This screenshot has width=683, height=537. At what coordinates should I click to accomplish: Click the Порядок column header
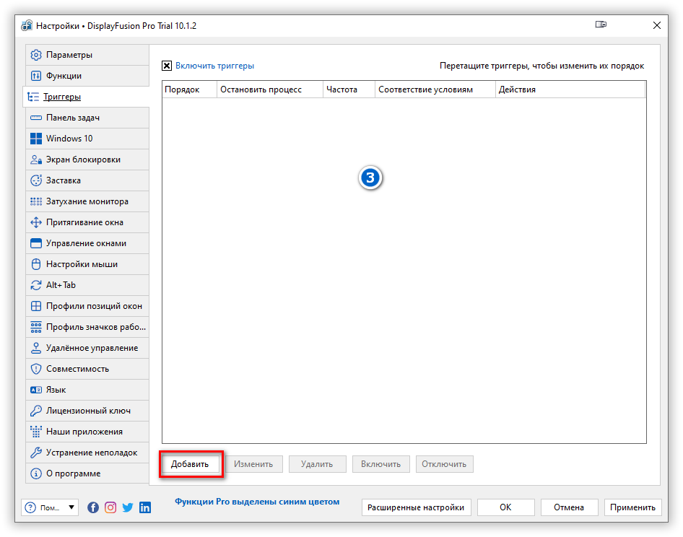(x=189, y=89)
